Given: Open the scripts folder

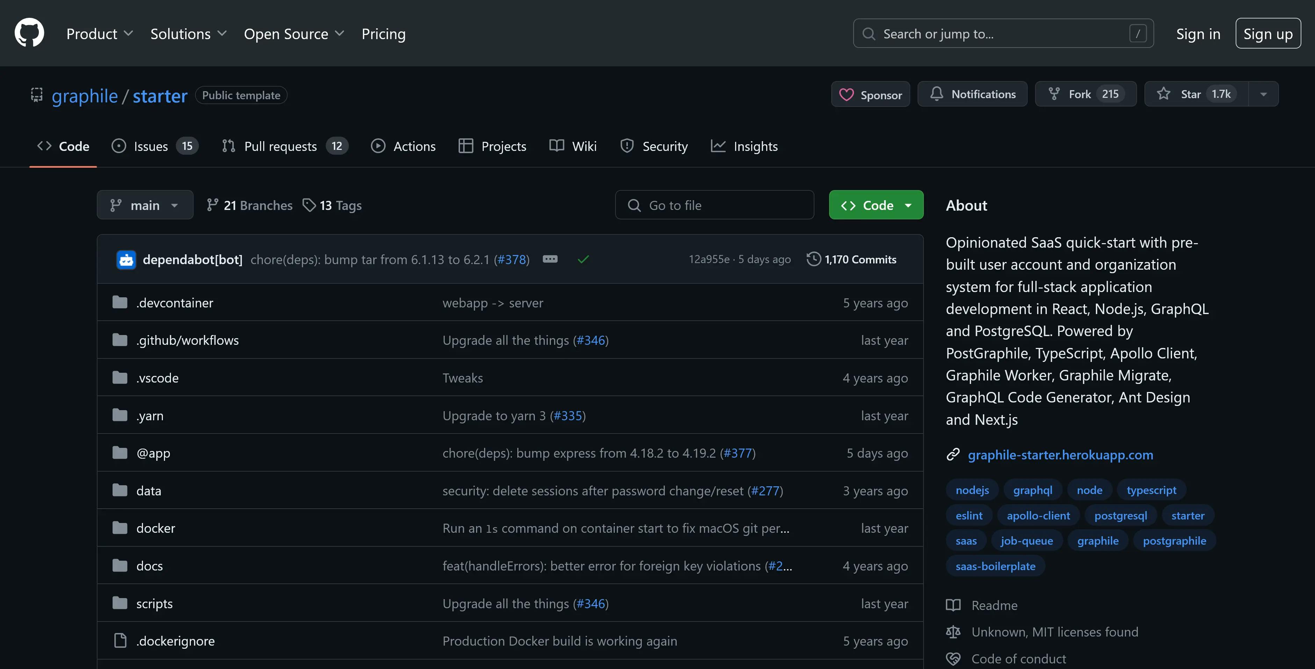Looking at the screenshot, I should click(154, 604).
